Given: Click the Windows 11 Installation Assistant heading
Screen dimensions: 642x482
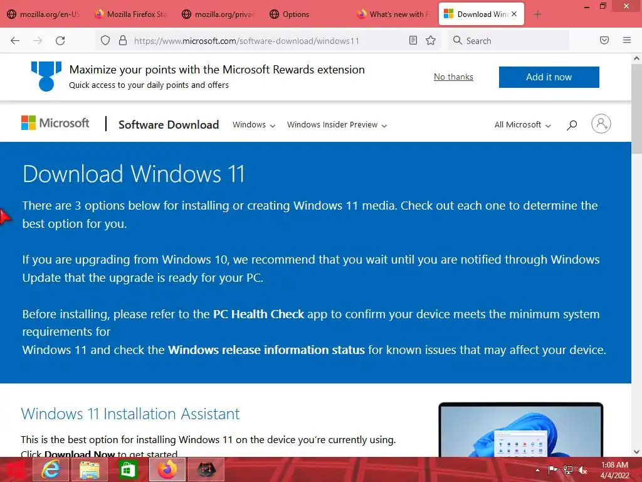Looking at the screenshot, I should [x=130, y=414].
